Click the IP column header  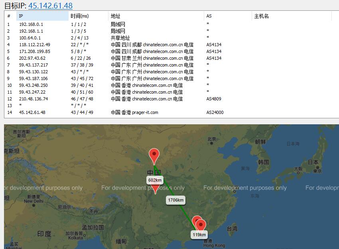point(42,16)
